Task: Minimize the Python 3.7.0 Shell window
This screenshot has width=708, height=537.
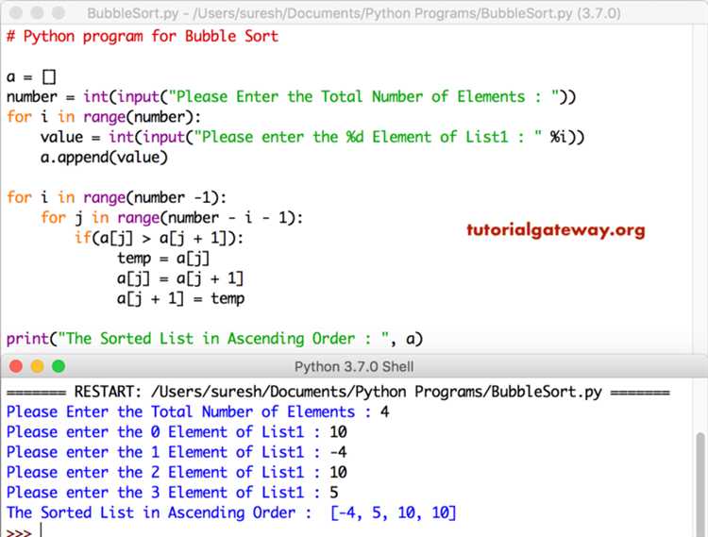Action: [38, 366]
